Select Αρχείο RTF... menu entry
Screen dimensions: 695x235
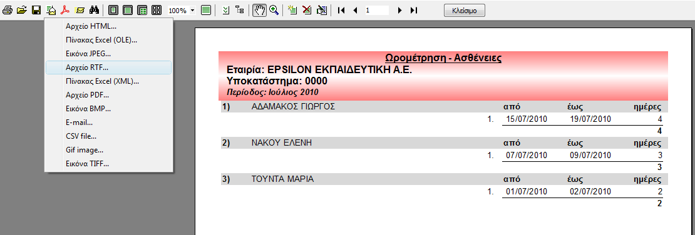pyautogui.click(x=108, y=67)
